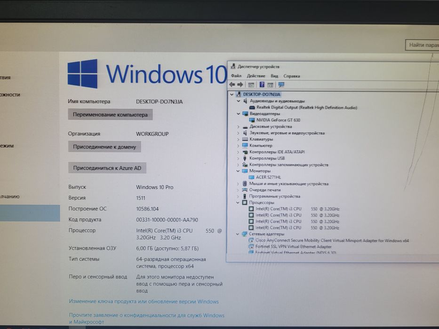Viewport: 439px width, 329px height.
Task: Click NVIDIA GeForce GT 630 adapter icon
Action: pyautogui.click(x=252, y=120)
